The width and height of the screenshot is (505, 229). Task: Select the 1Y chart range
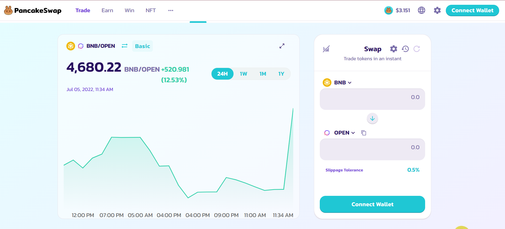click(x=281, y=74)
